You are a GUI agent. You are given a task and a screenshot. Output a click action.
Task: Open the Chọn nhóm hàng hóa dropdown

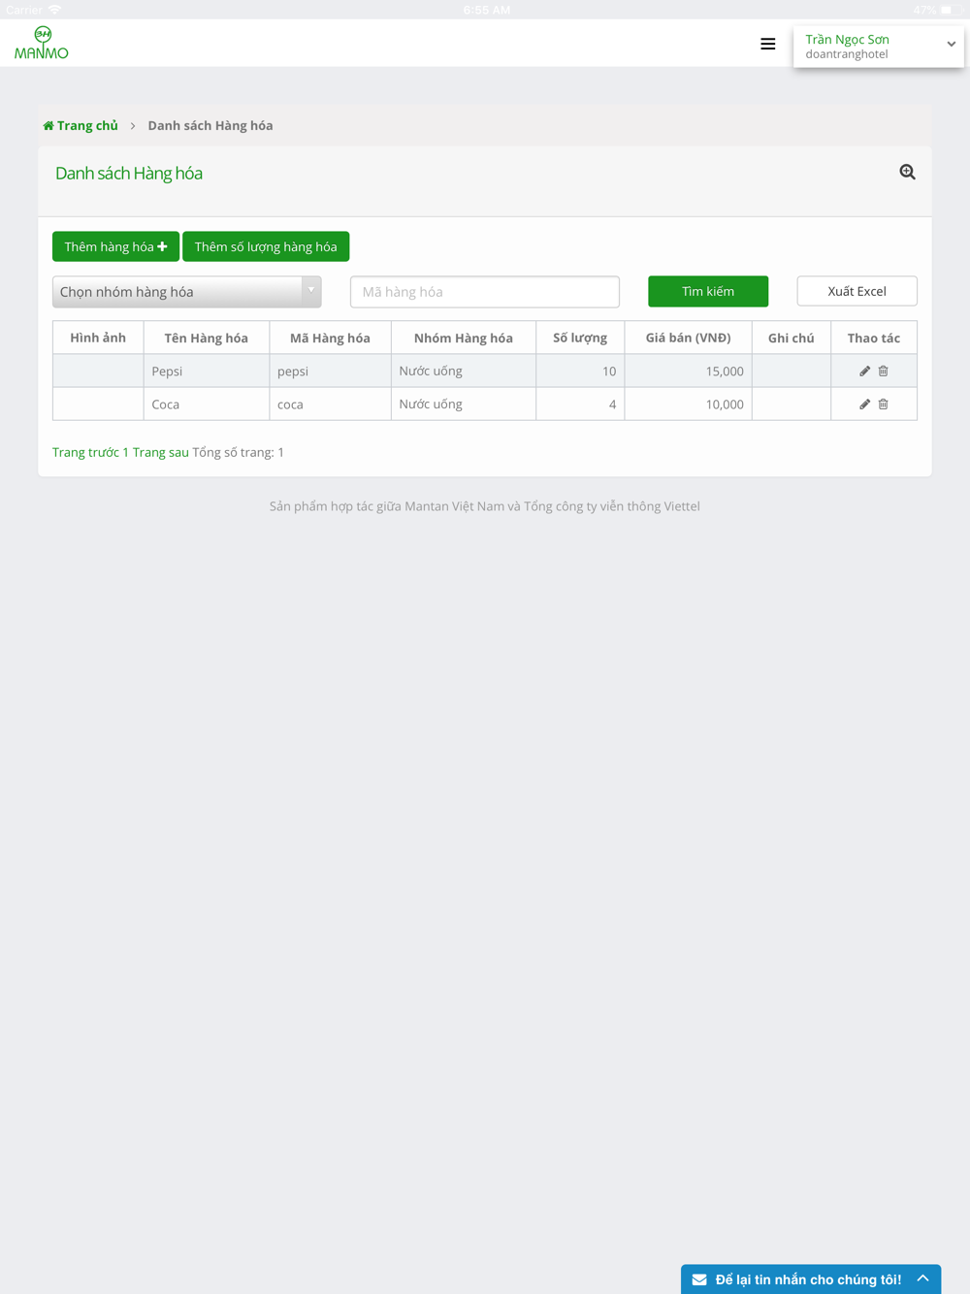point(186,292)
